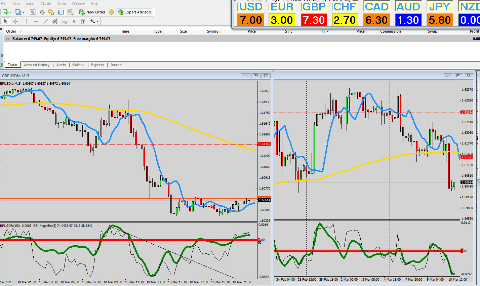Click the blue 1.30 AUD strength box
The width and height of the screenshot is (480, 286).
click(408, 20)
